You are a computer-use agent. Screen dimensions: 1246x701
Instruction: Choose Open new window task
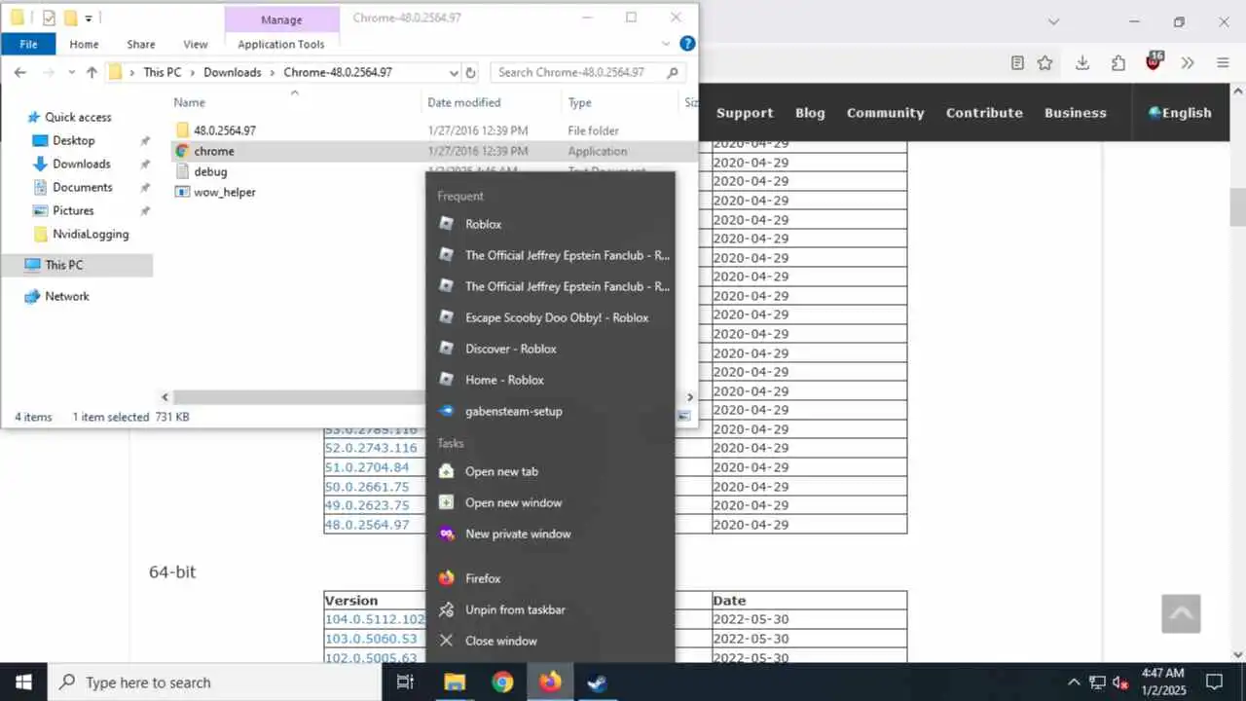550,502
